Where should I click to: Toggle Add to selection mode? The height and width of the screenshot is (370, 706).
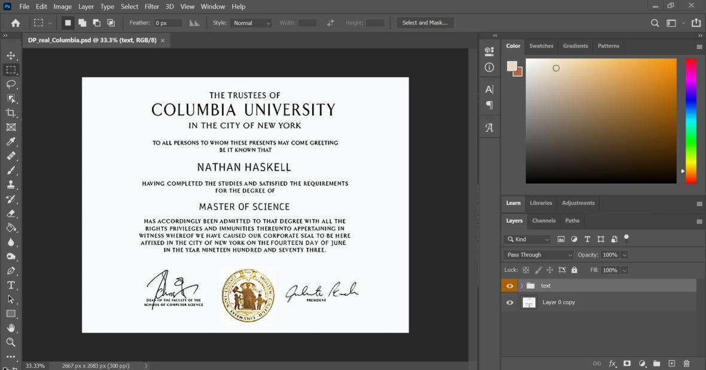coord(82,23)
